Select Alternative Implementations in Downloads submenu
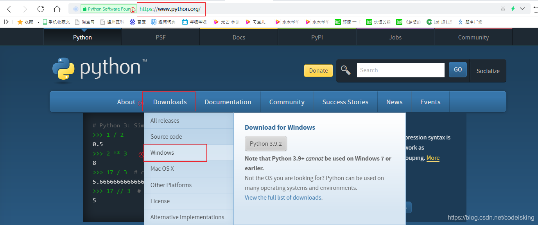The image size is (538, 225). coord(189,217)
